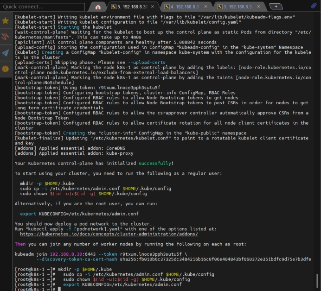321x291 pixels.
Task: Open the Sftp orange globe sidebar icon
Action: tap(5, 69)
